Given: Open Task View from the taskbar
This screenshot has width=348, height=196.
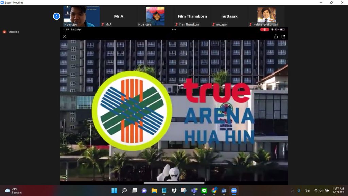Looking at the screenshot, I should (134, 191).
